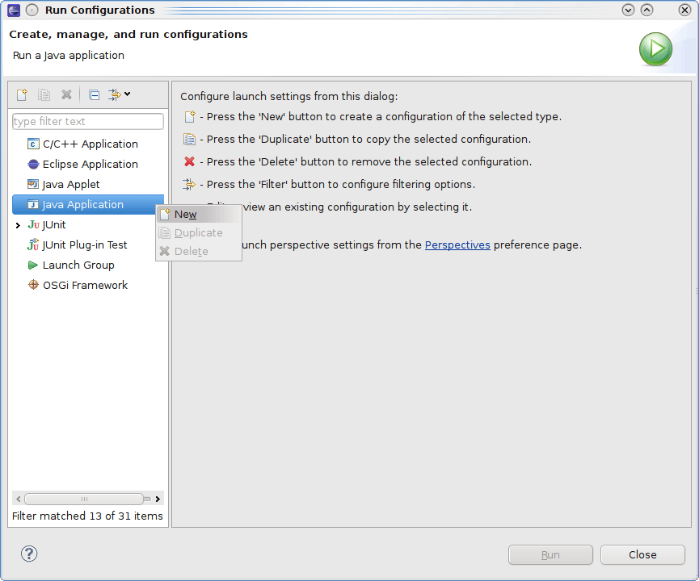Click the OSGi Framework icon
This screenshot has width=699, height=581.
pyautogui.click(x=33, y=285)
